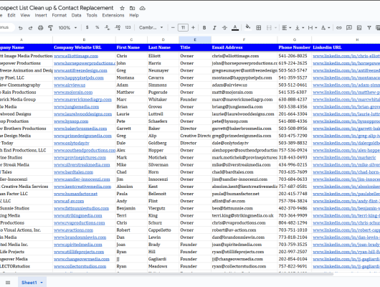Select column F header
This screenshot has height=287, width=380.
click(x=244, y=39)
